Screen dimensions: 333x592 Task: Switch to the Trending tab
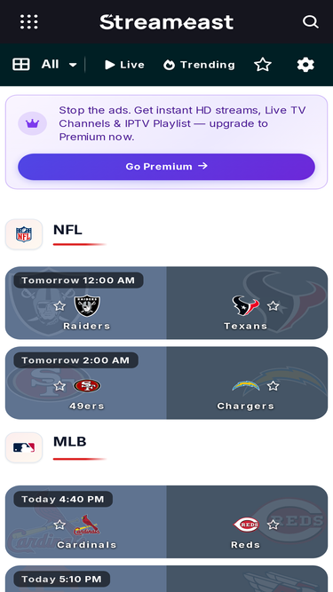(x=199, y=65)
